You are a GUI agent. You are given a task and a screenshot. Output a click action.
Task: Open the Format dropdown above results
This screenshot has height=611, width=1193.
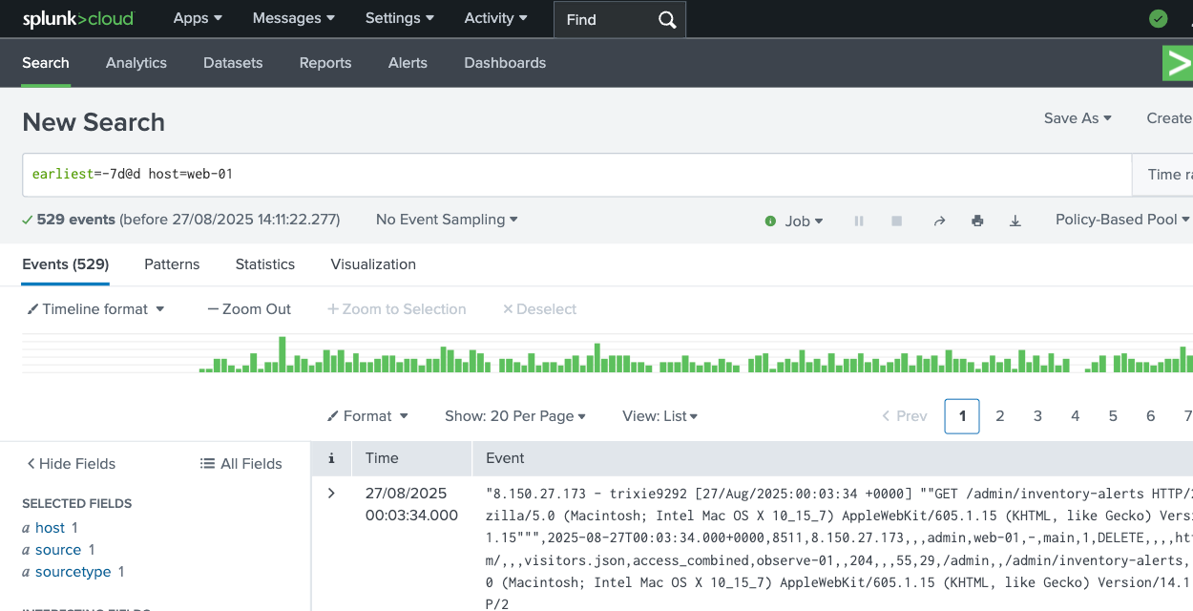[x=367, y=416]
